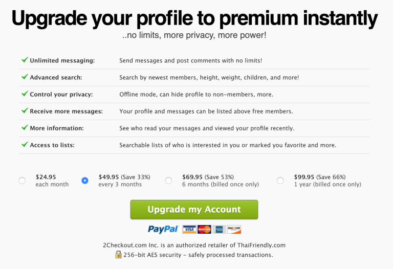The width and height of the screenshot is (393, 269).
Task: Click the Visa card icon
Action: pyautogui.click(x=189, y=230)
